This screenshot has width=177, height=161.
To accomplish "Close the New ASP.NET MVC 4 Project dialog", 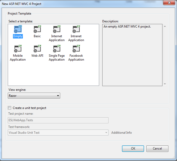I will click(x=169, y=3).
